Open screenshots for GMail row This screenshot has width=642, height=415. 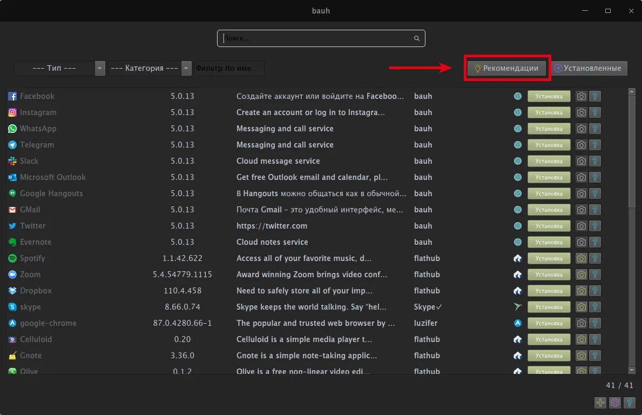pos(581,210)
